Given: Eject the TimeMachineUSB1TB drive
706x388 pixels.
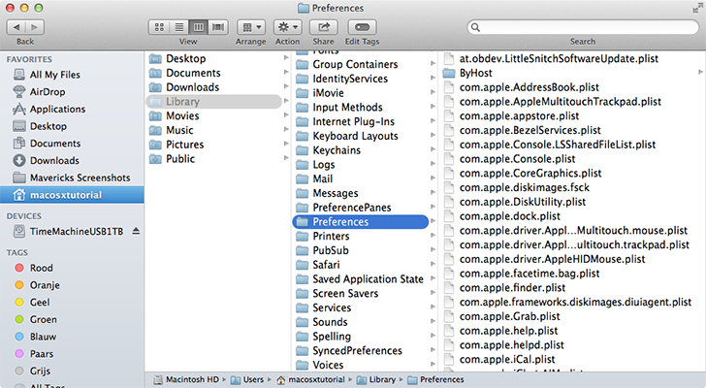Looking at the screenshot, I should [136, 232].
